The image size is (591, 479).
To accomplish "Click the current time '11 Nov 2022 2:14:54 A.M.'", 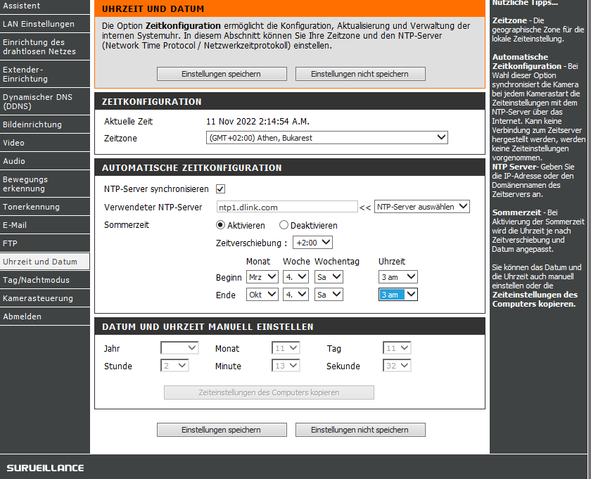I will 258,122.
